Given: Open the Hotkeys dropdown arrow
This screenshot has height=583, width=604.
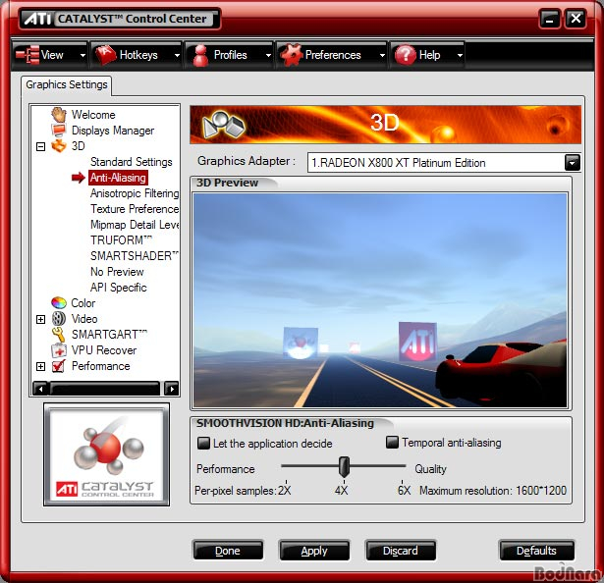Looking at the screenshot, I should pyautogui.click(x=177, y=55).
